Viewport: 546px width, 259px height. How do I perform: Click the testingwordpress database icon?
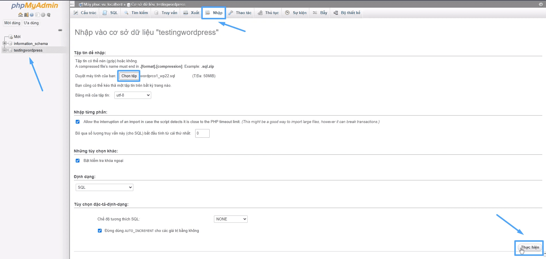[10, 50]
